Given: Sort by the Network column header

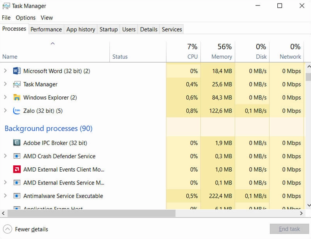Looking at the screenshot, I should click(x=286, y=52).
